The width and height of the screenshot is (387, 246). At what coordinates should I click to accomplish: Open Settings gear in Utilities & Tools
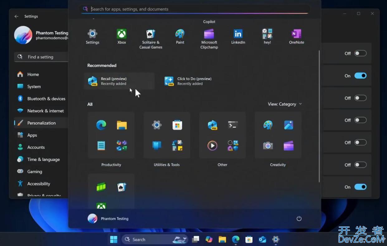point(157,125)
